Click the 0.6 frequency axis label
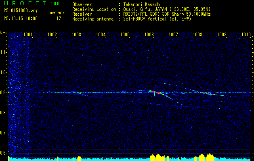 [x=3, y=153]
